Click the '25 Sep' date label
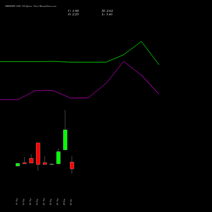The height and width of the screenshot is (212, 212). (x=51, y=202)
